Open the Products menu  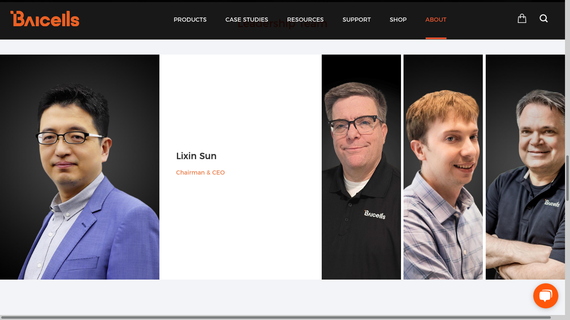coord(190,20)
